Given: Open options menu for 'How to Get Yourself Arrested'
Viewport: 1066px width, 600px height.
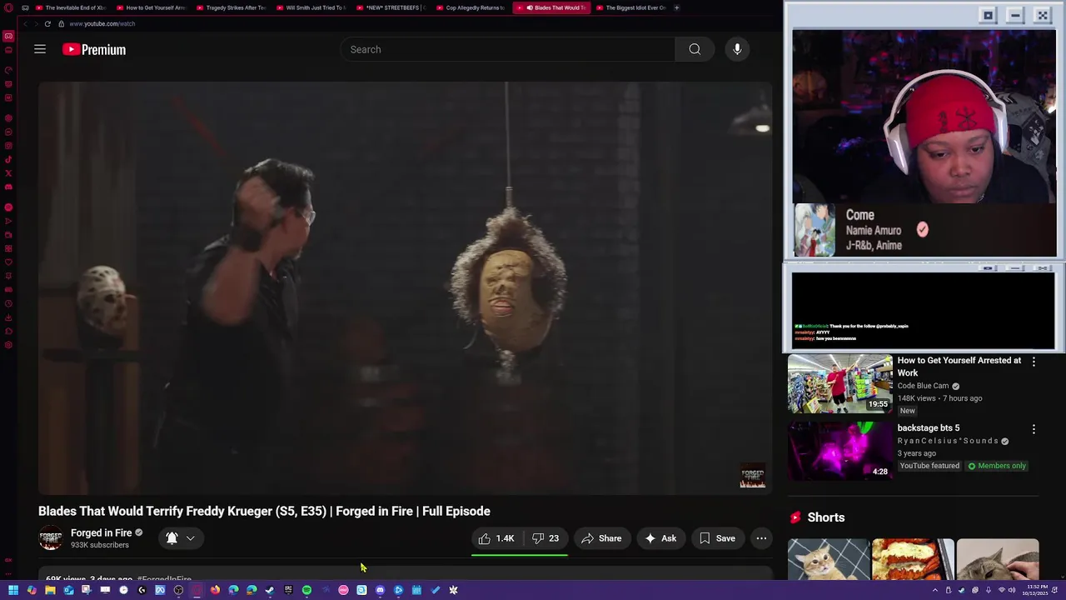Looking at the screenshot, I should coord(1034,362).
